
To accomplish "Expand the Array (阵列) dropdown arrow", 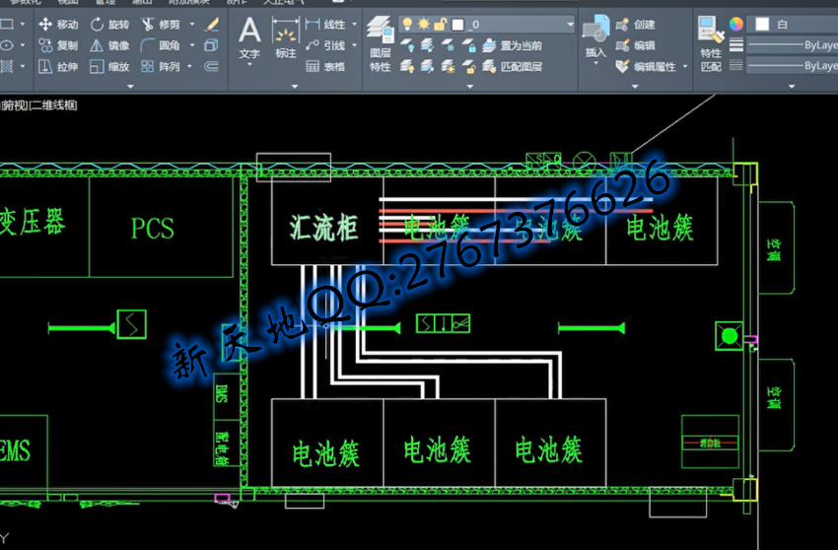I will click(x=189, y=67).
